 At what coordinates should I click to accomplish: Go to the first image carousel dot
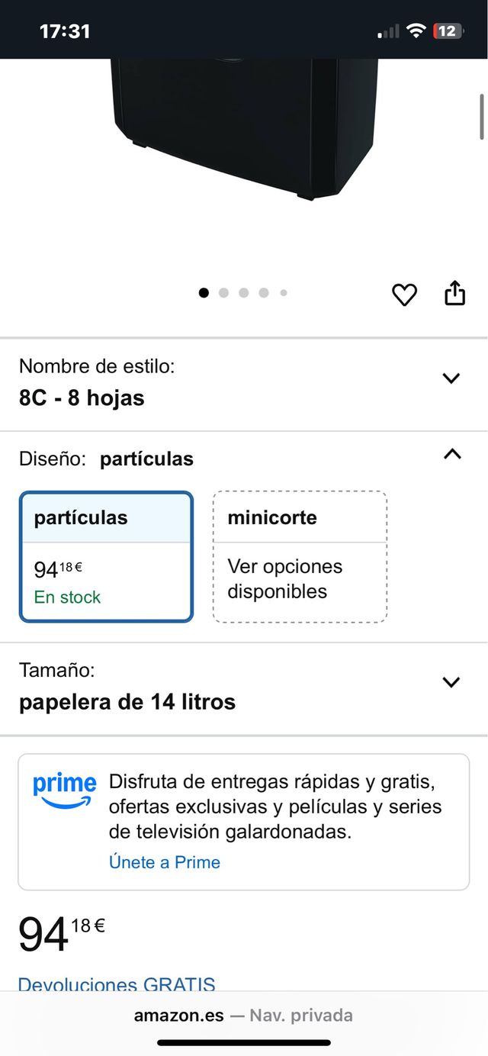204,292
